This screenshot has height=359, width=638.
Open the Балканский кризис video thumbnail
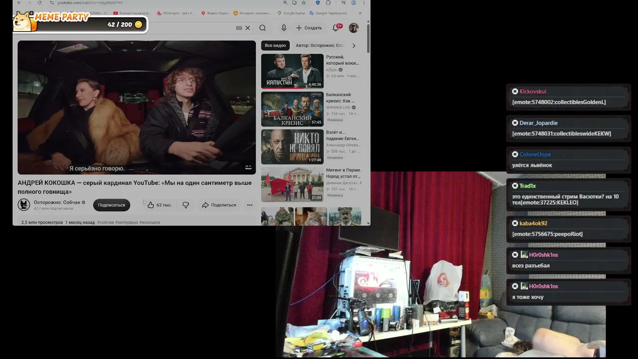click(292, 109)
